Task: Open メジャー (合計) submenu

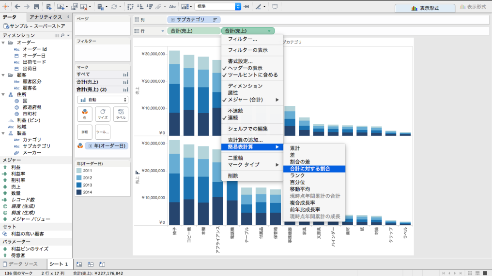Action: [x=252, y=100]
